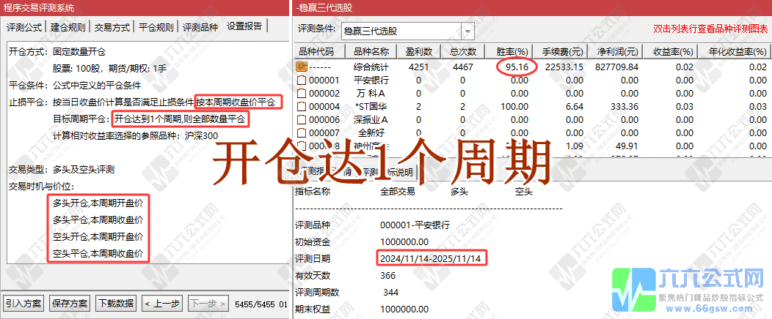772x319 pixels.
Task: Click the 引入方案 button
Action: click(24, 303)
